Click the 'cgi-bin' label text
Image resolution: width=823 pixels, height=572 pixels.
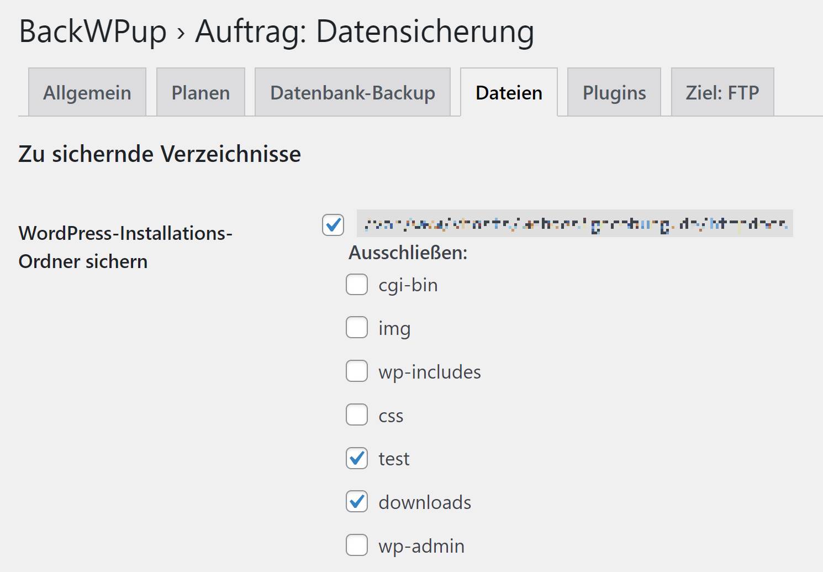tap(408, 285)
